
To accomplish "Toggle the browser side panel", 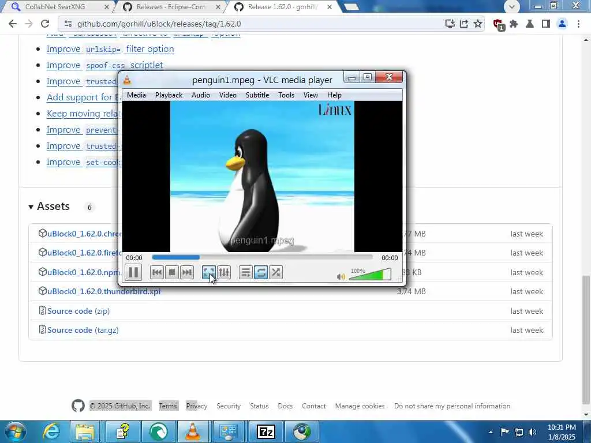I will point(546,24).
